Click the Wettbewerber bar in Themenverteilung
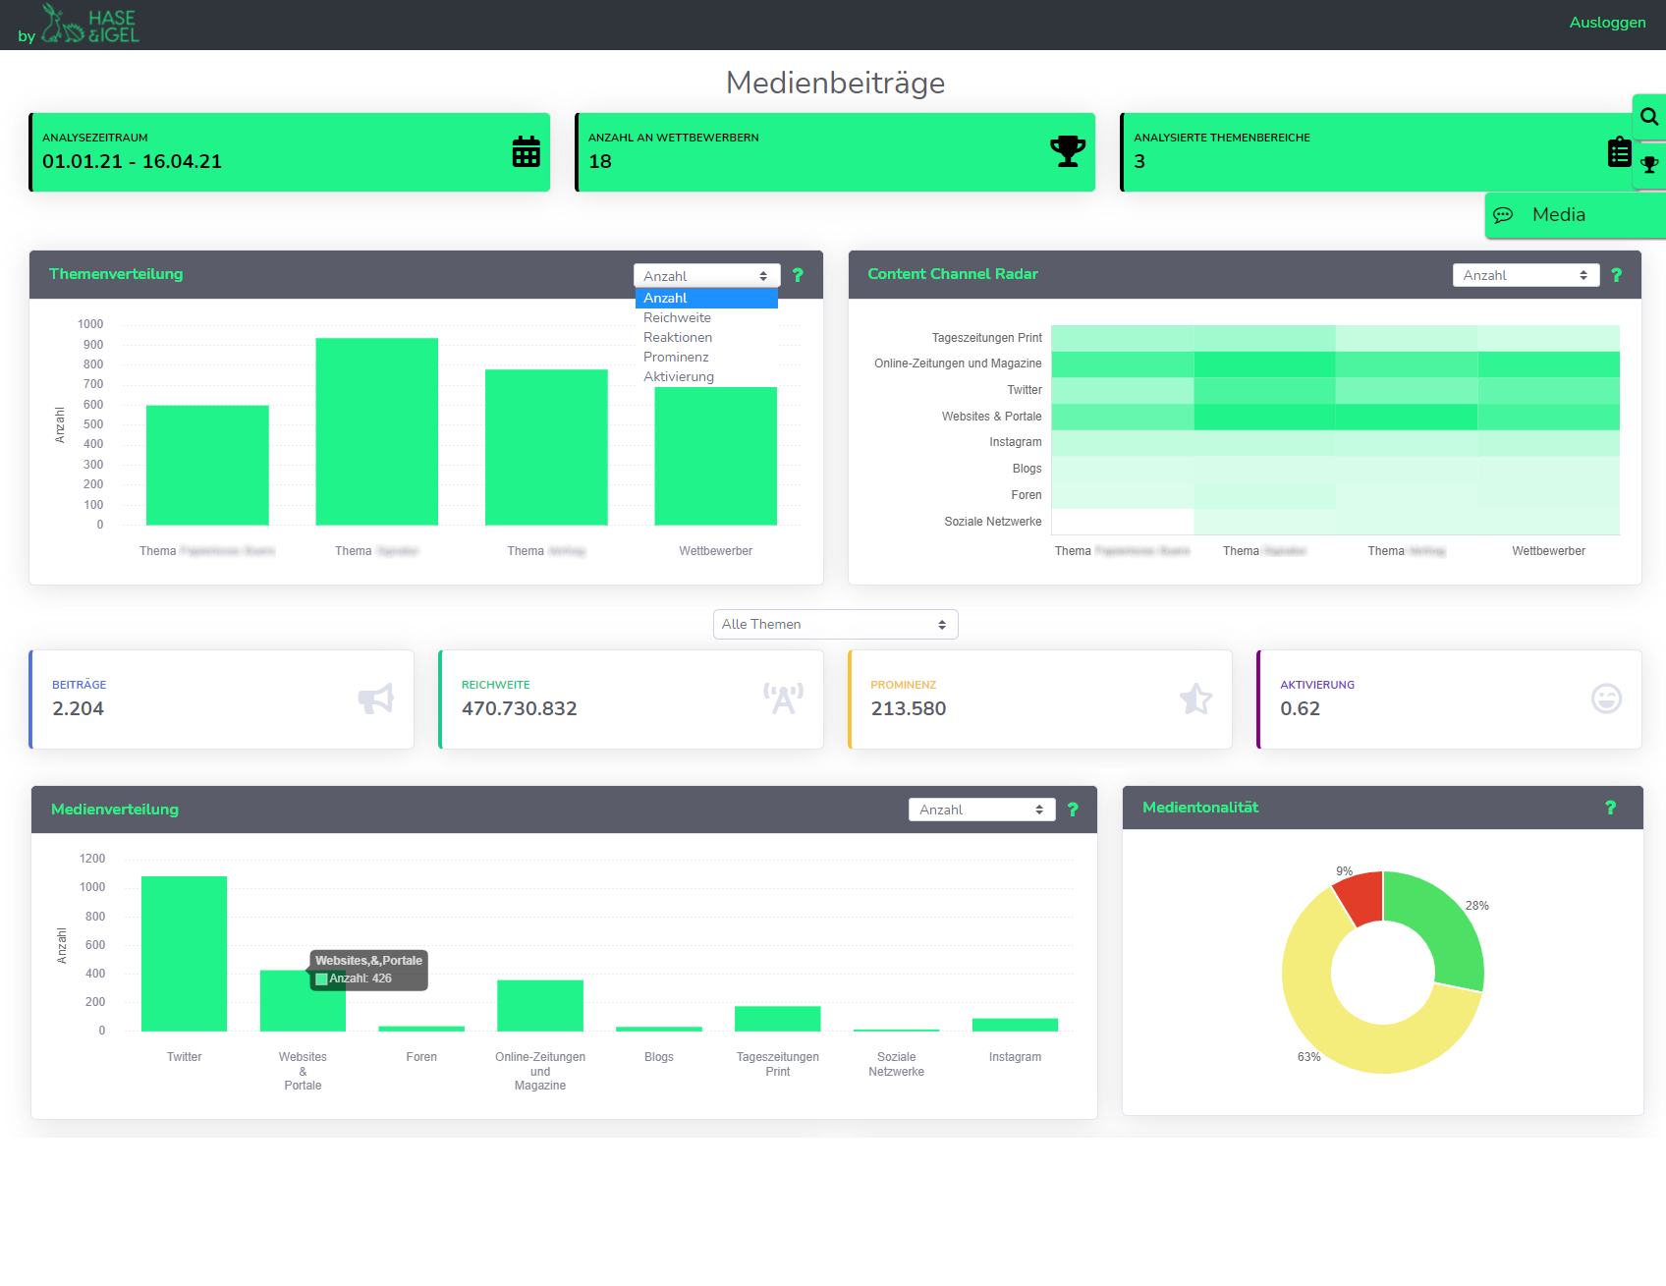Image resolution: width=1666 pixels, height=1286 pixels. coord(715,456)
